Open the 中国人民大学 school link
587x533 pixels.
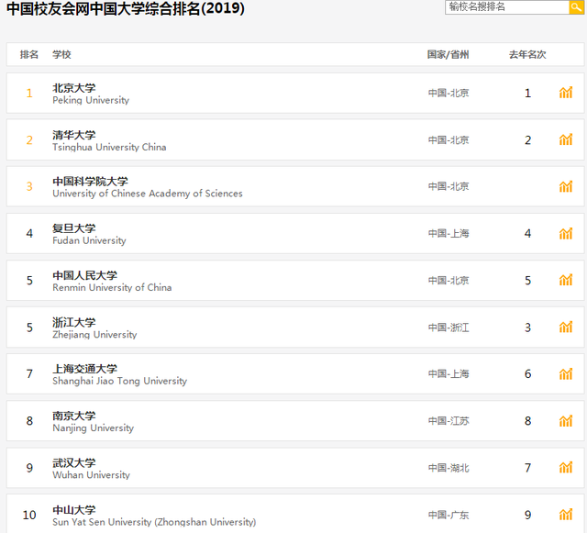(85, 275)
